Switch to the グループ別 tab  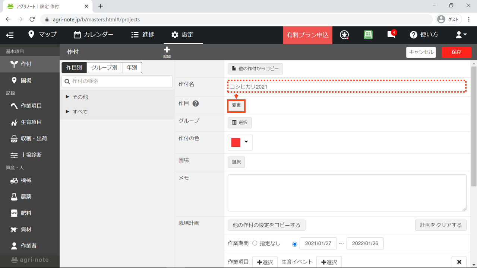click(104, 67)
